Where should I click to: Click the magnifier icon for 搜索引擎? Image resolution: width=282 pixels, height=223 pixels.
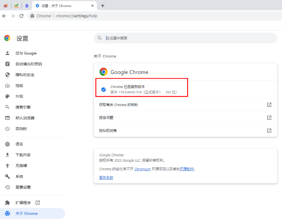click(7, 107)
